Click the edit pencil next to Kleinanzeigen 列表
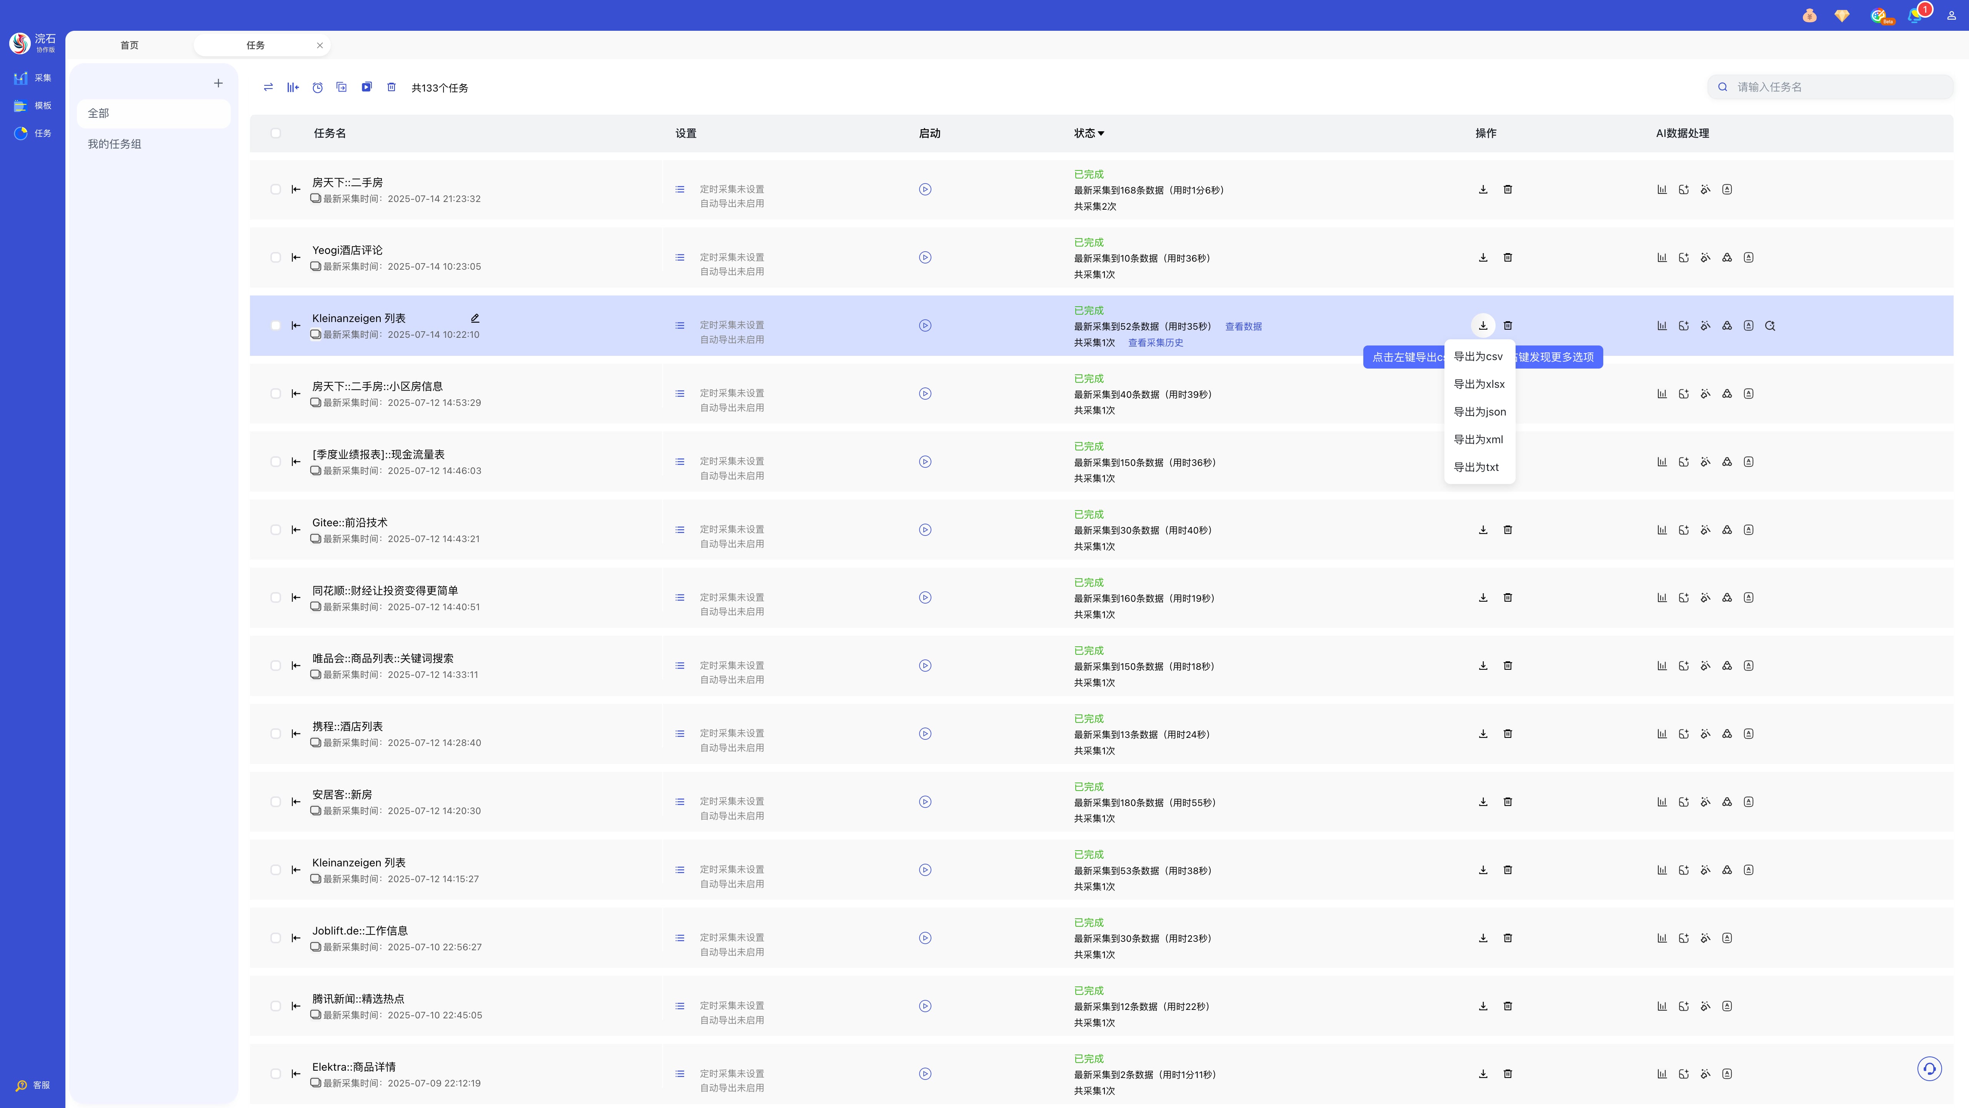The height and width of the screenshot is (1108, 1969). (475, 318)
